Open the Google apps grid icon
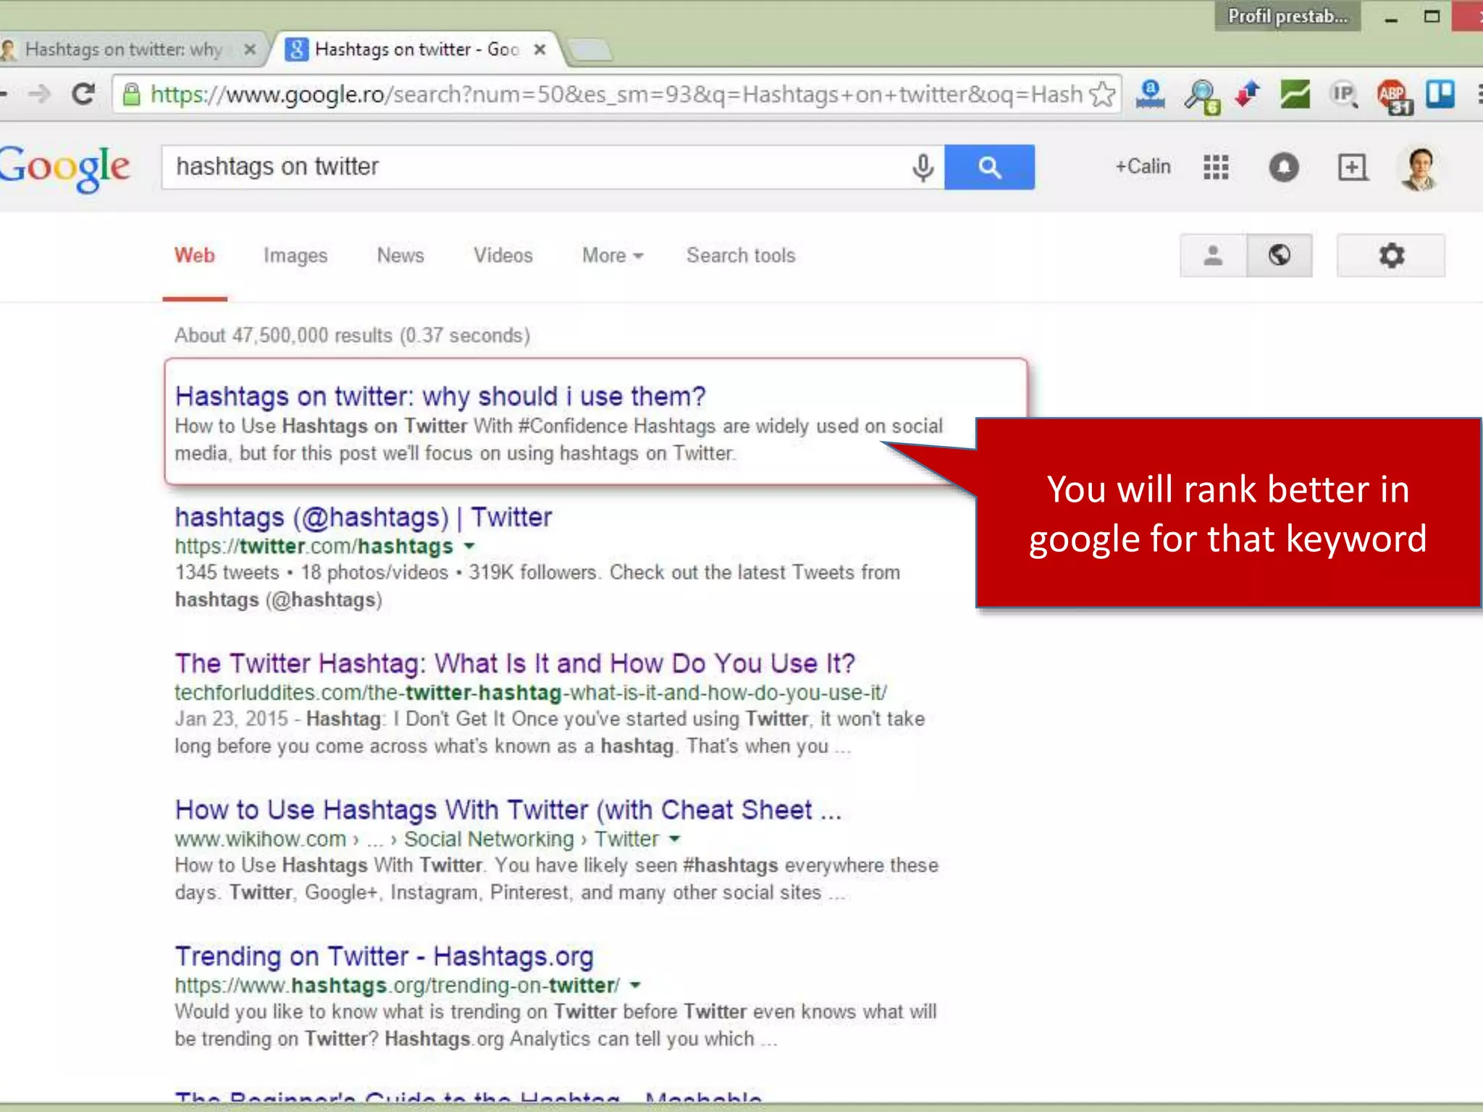The width and height of the screenshot is (1483, 1112). (x=1216, y=167)
